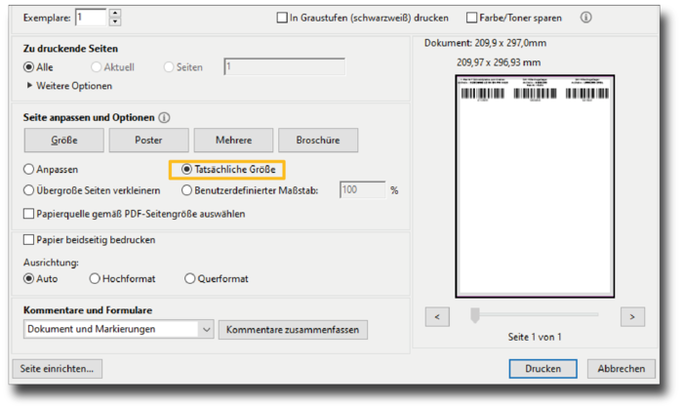The height and width of the screenshot is (408, 683).
Task: Click the Größe button
Action: pyautogui.click(x=64, y=140)
